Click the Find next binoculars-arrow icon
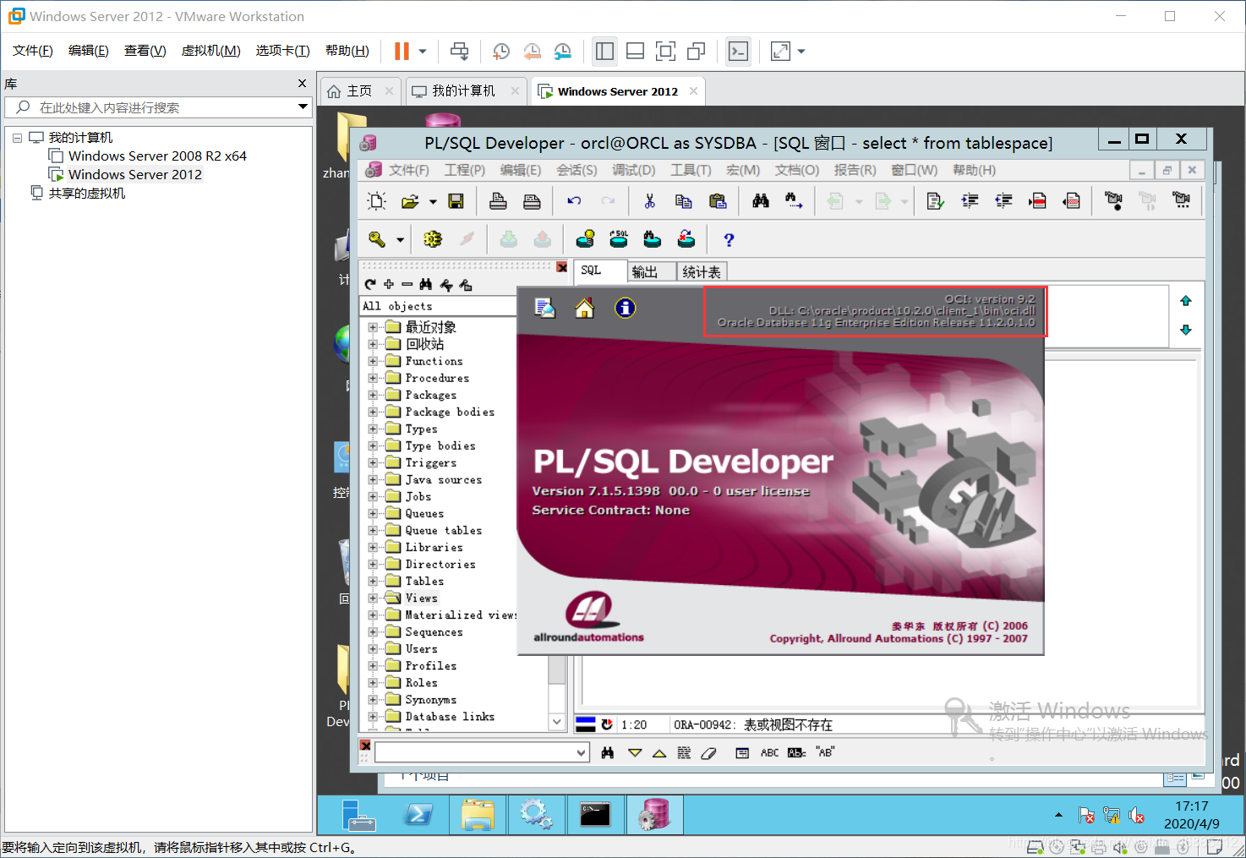Screen dimensions: 1246x858 794,201
